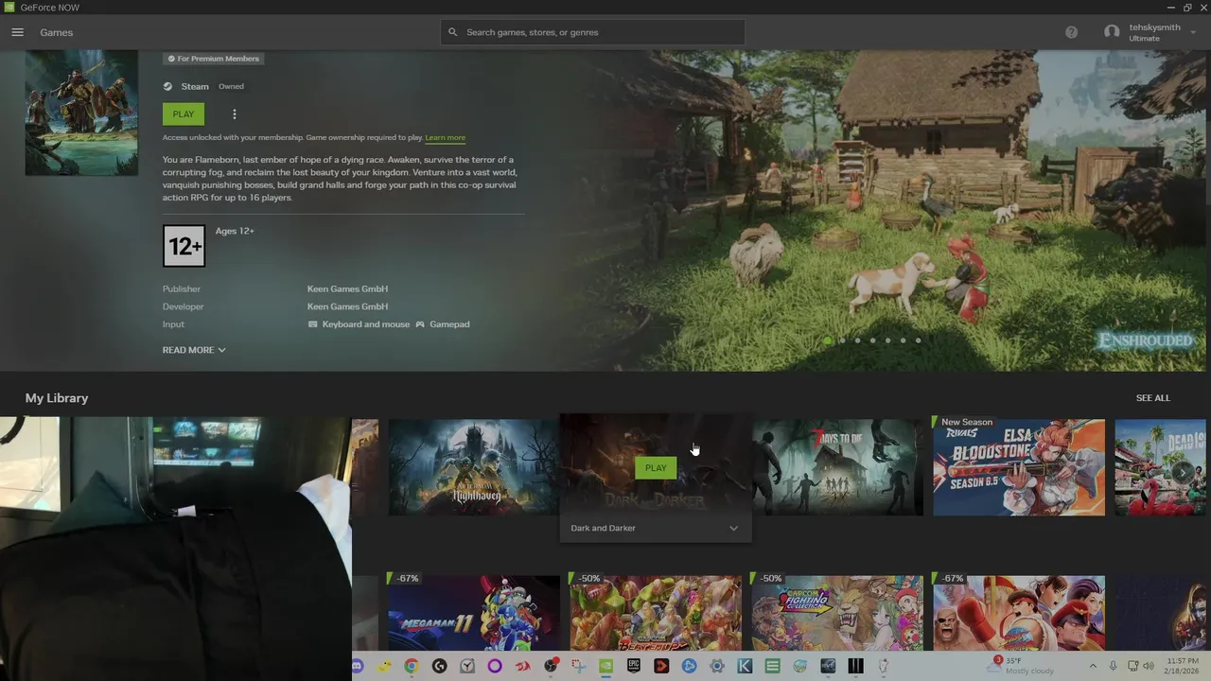Open the K app taskbar icon
1211x681 pixels.
pyautogui.click(x=745, y=666)
